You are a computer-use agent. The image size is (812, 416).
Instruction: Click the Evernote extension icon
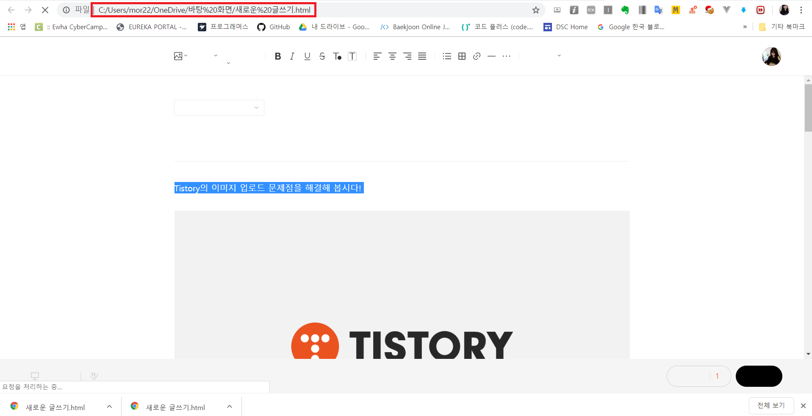(625, 10)
